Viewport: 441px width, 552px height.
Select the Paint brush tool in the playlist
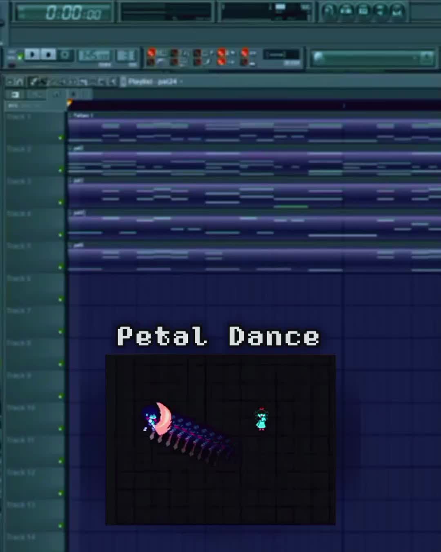click(43, 82)
